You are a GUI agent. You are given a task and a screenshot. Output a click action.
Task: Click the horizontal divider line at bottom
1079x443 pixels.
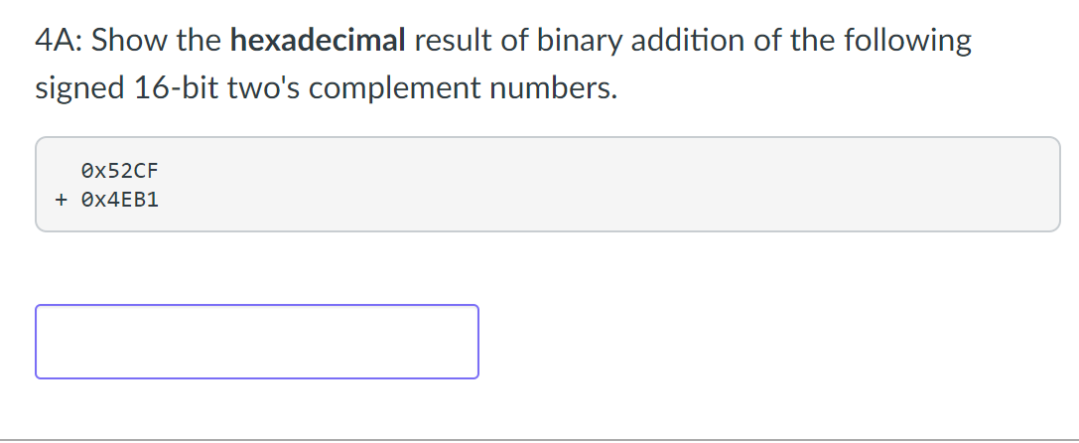click(x=539, y=439)
